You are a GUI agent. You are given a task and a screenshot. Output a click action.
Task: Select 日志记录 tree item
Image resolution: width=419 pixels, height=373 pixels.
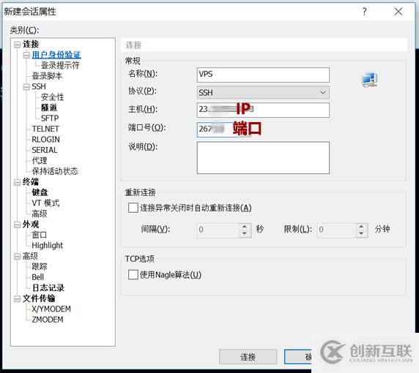(48, 287)
